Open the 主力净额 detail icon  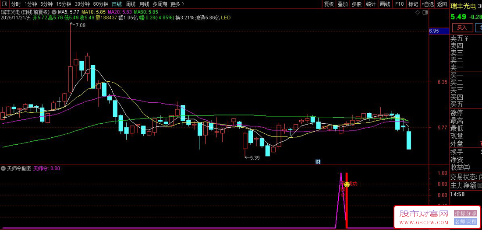point(479,185)
